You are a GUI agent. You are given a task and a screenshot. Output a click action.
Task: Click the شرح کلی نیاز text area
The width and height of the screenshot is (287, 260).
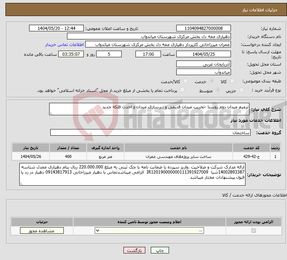pyautogui.click(x=149, y=109)
